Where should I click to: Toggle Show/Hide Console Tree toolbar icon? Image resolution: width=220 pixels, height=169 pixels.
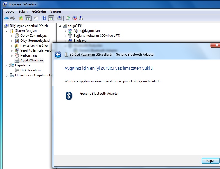[28, 18]
